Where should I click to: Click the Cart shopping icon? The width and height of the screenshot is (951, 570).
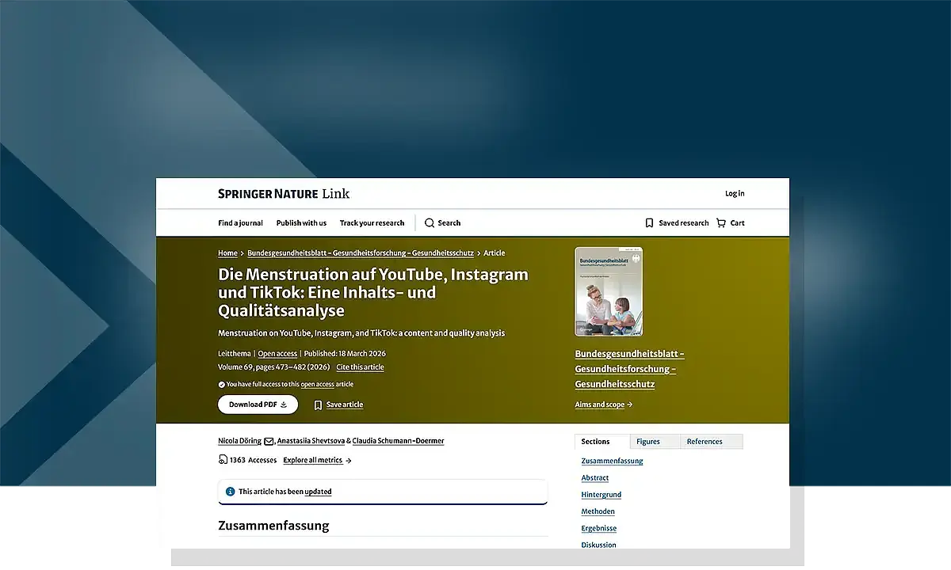tap(720, 223)
